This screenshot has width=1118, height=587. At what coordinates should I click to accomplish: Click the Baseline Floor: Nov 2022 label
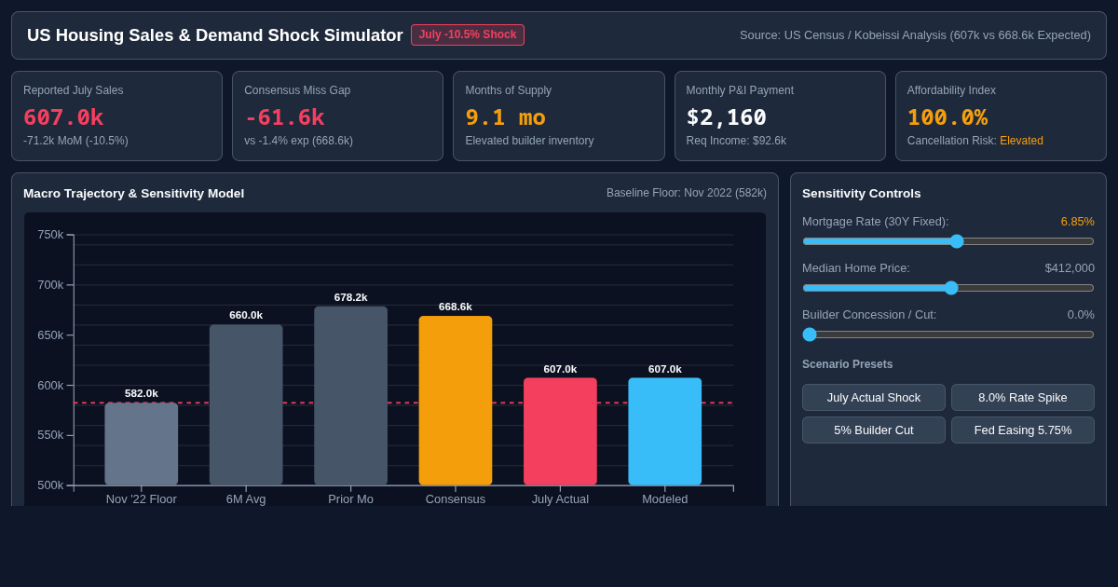click(687, 193)
